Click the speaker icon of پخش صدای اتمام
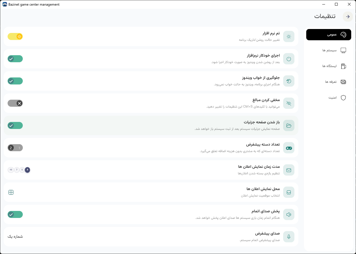The height and width of the screenshot is (254, 356). [x=289, y=215]
